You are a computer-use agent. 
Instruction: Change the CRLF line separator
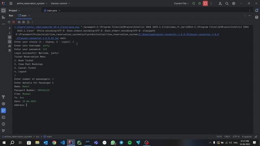227,137
